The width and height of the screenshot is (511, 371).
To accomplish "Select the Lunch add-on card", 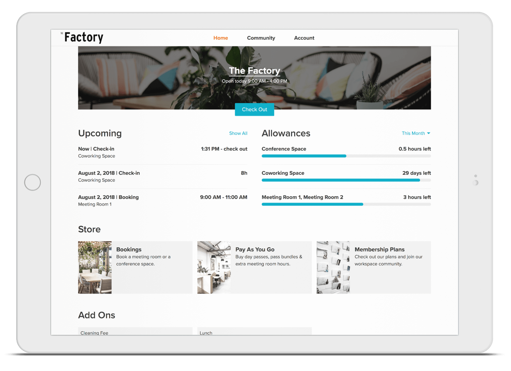I will pyautogui.click(x=254, y=332).
